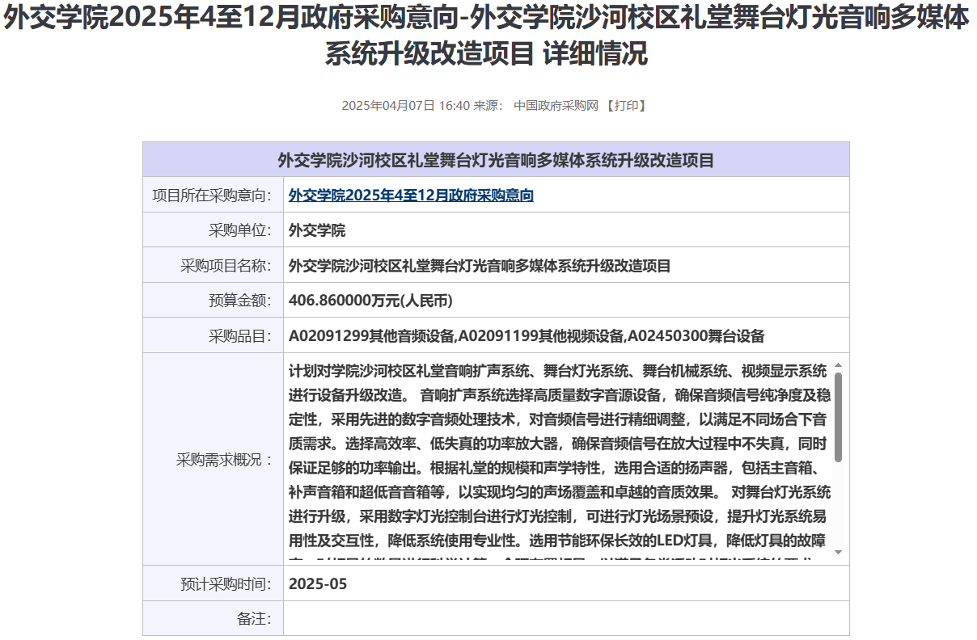
Task: Click the 采购需求概况 row label
Action: tap(224, 460)
